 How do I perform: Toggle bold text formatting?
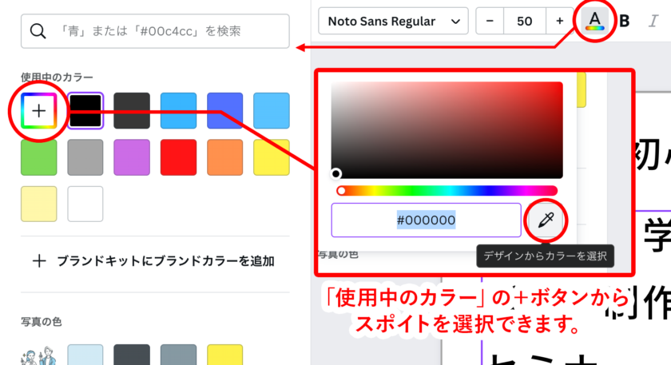(x=625, y=21)
